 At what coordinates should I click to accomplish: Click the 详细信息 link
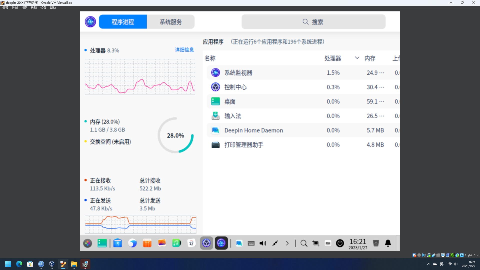click(x=184, y=50)
